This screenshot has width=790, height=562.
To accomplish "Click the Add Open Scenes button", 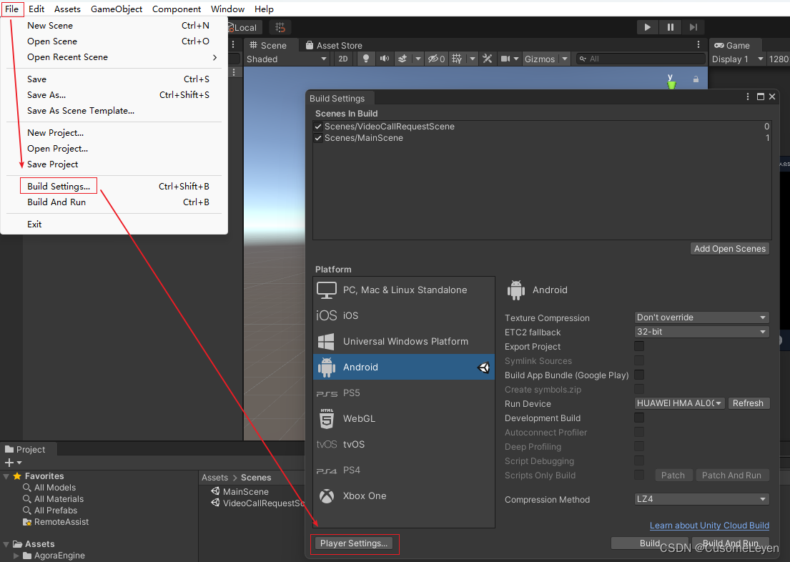I will 729,249.
